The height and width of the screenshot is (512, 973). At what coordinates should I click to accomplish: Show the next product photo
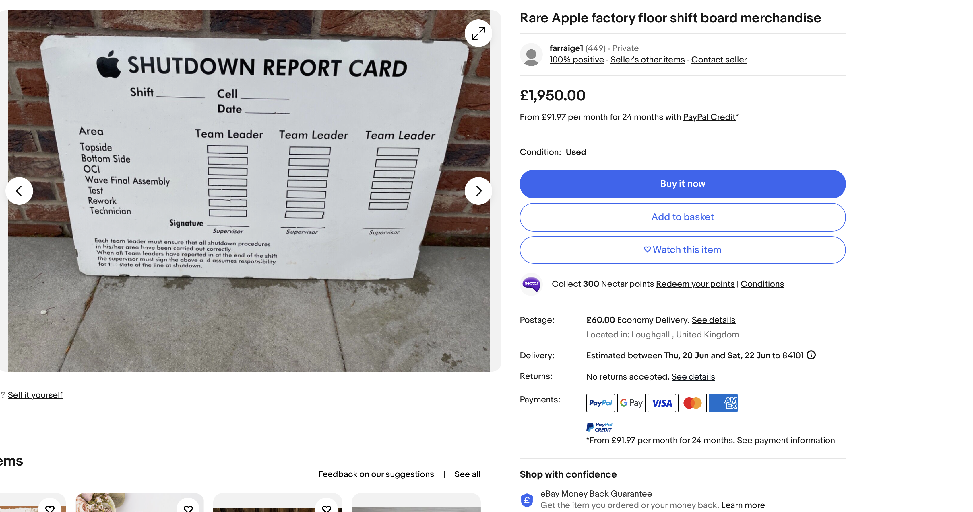[x=478, y=191]
